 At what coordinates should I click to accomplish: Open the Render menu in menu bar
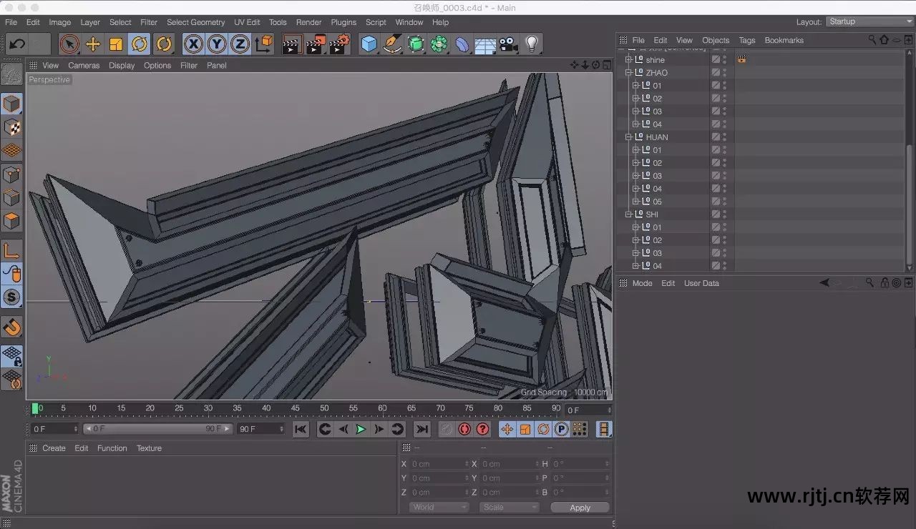click(308, 22)
